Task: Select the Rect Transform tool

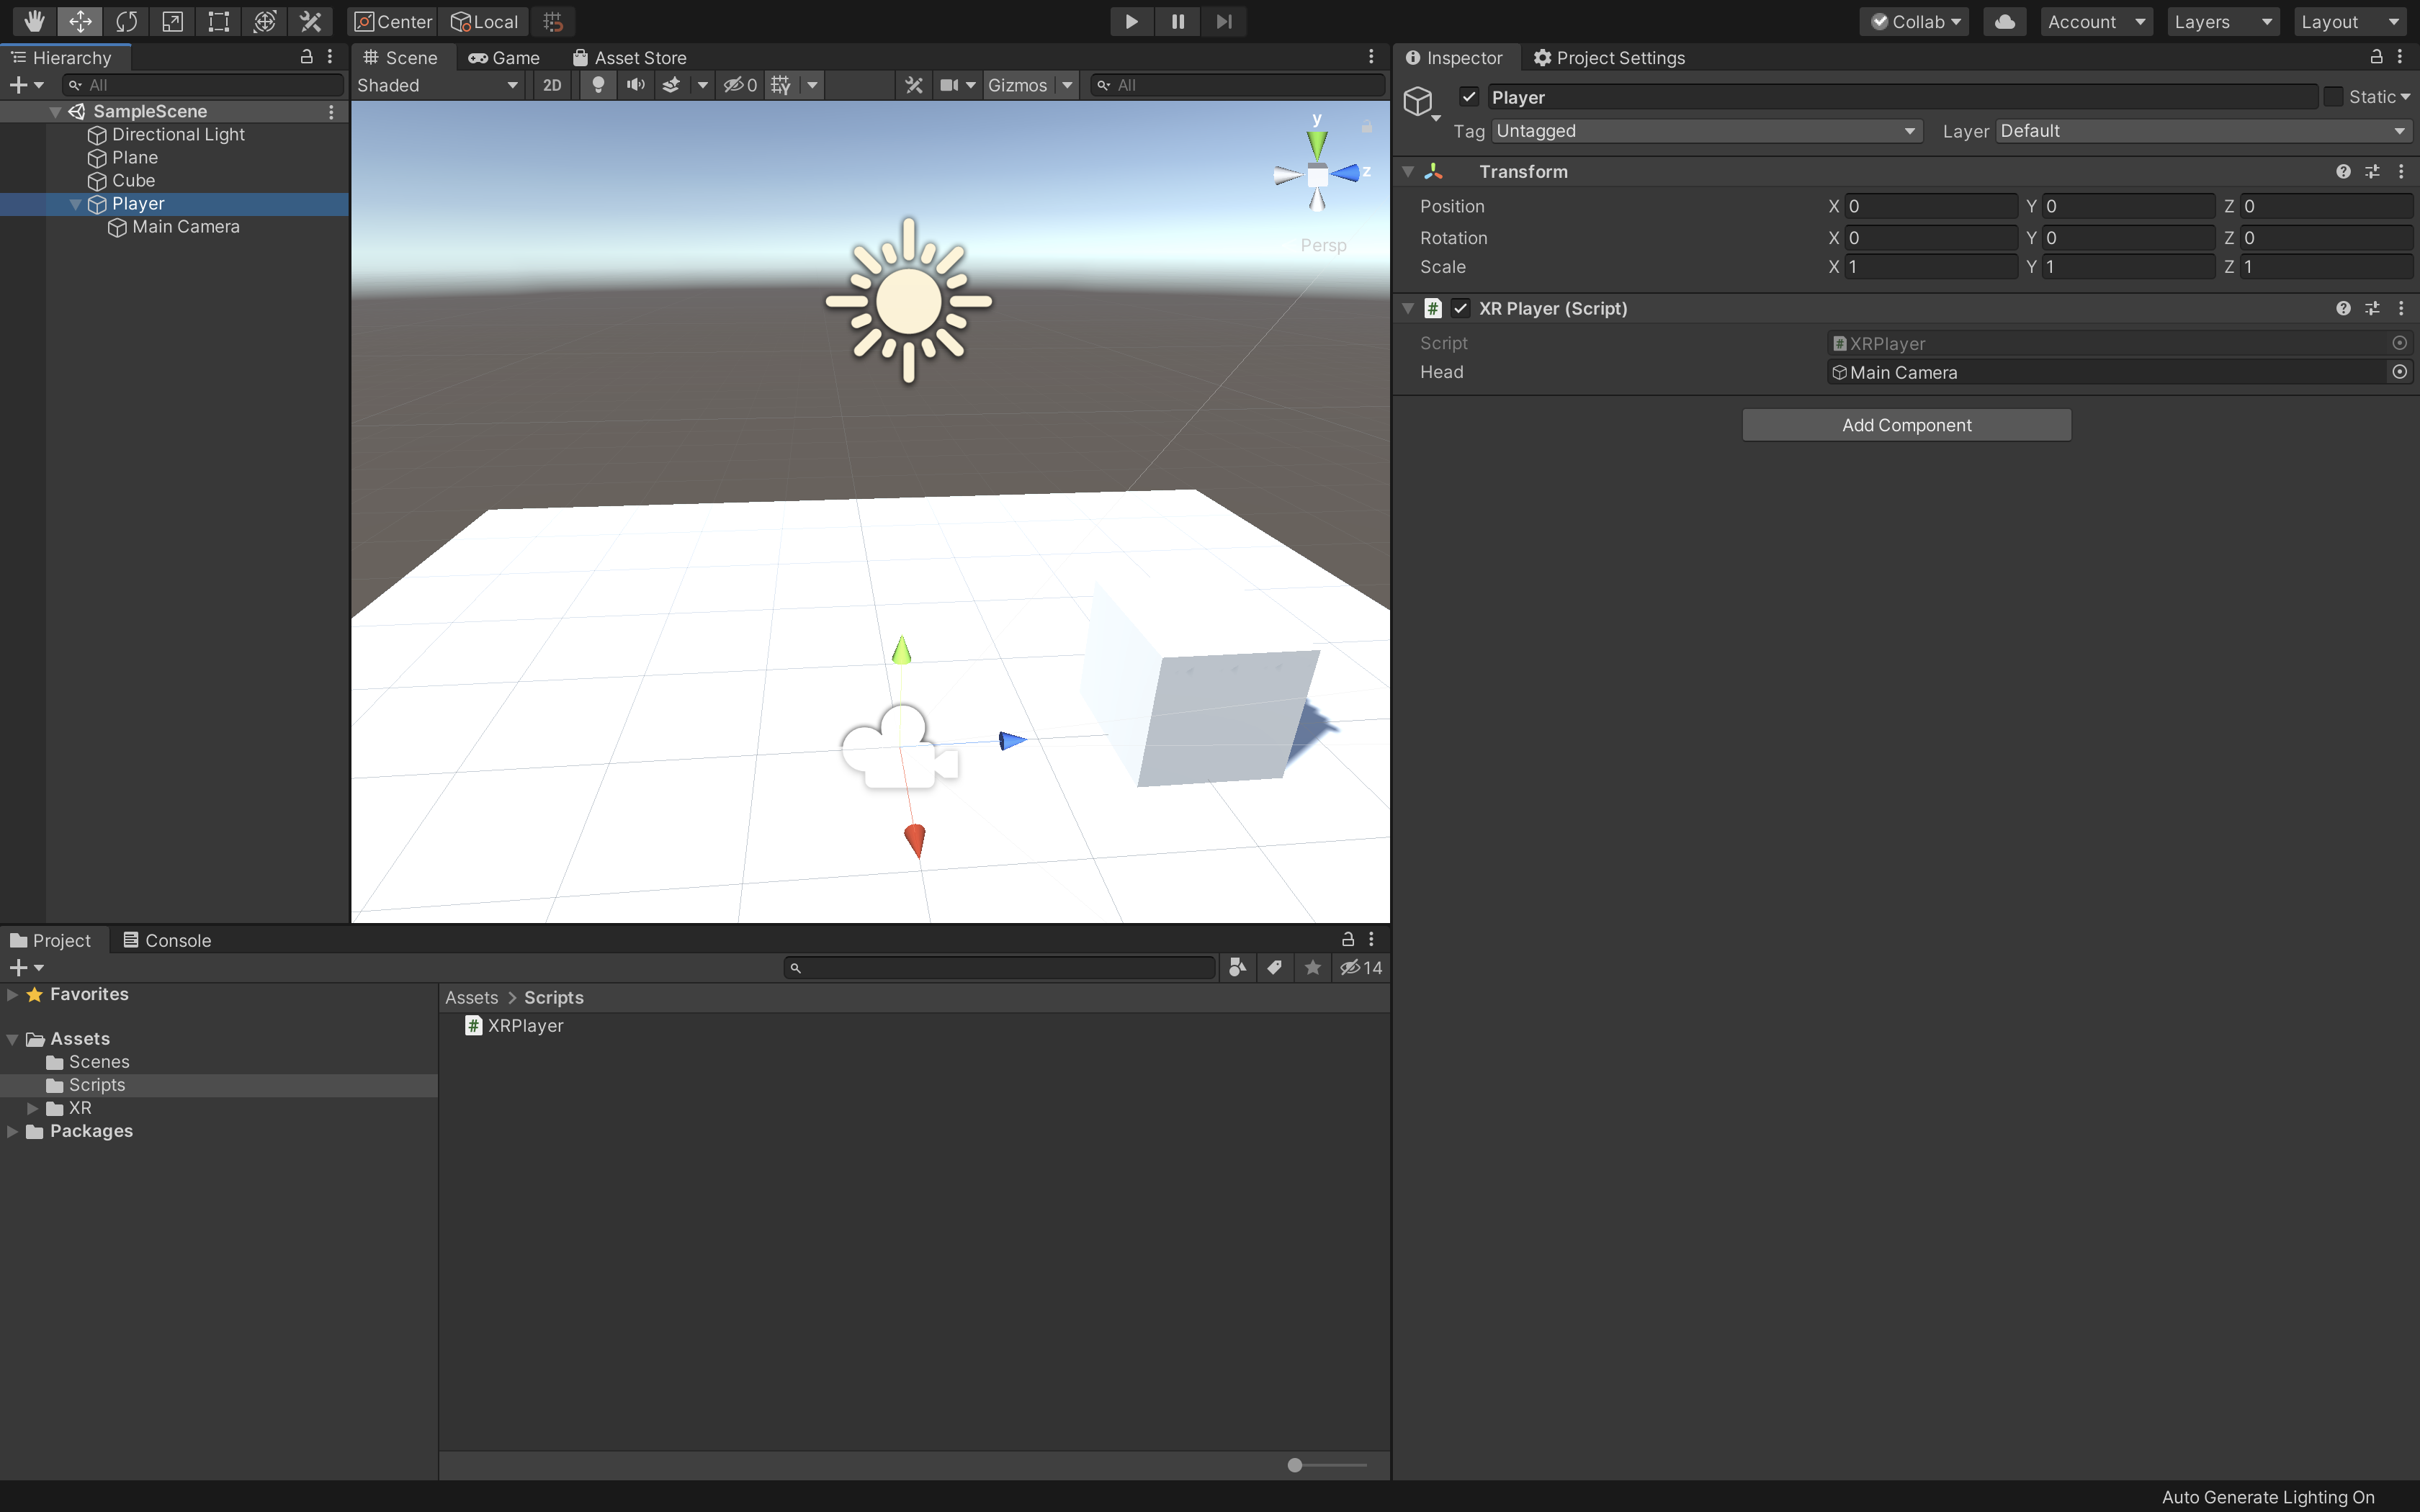Action: tap(218, 21)
